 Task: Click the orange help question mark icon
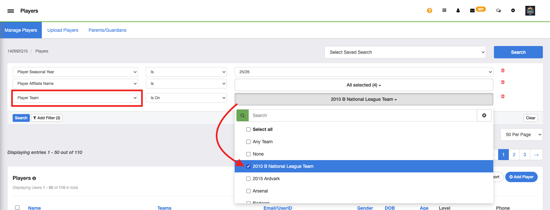[429, 11]
